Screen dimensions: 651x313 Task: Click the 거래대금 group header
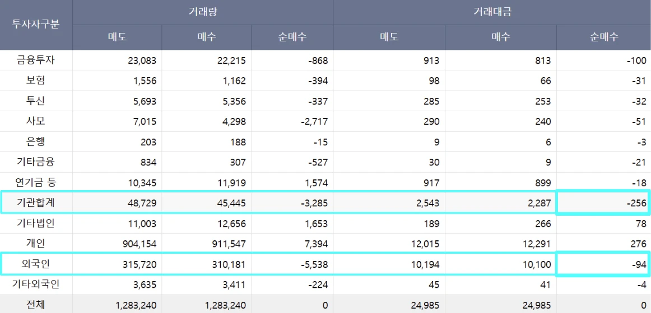pyautogui.click(x=491, y=12)
